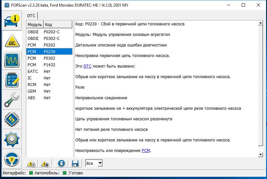Select the OBDII P0202-C row
This screenshot has height=179, width=267.
click(x=49, y=32)
